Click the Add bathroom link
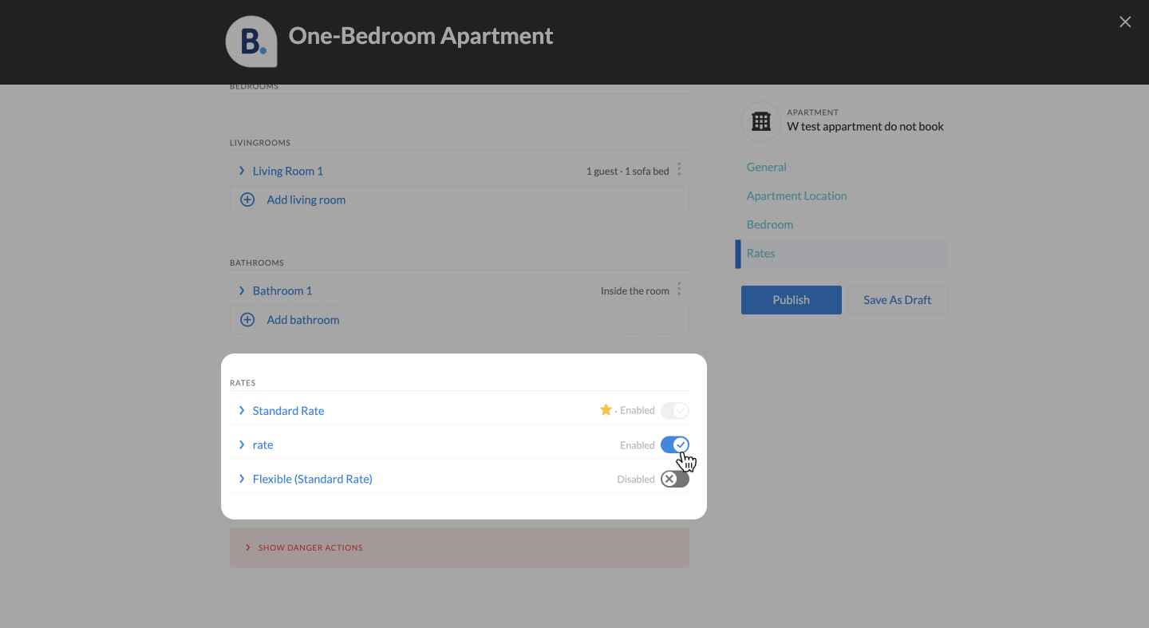 (x=303, y=319)
